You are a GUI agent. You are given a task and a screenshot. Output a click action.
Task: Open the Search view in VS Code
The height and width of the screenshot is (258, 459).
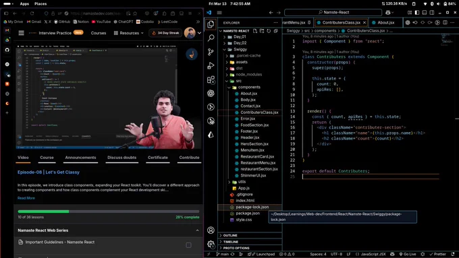click(211, 38)
